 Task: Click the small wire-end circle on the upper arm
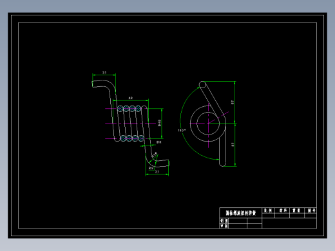(x=202, y=85)
